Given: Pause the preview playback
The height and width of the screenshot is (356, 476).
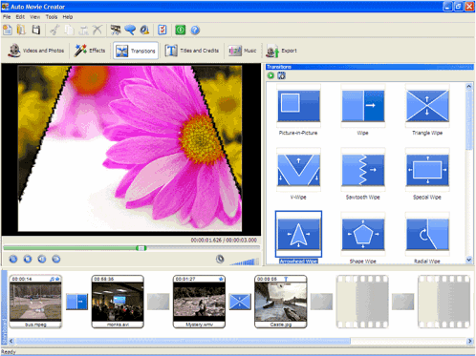Looking at the screenshot, I should coord(13,260).
